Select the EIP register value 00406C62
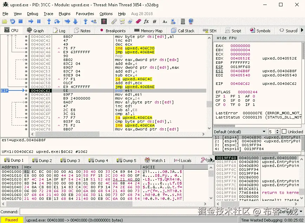The height and width of the screenshot is (223, 305). tap(240, 84)
